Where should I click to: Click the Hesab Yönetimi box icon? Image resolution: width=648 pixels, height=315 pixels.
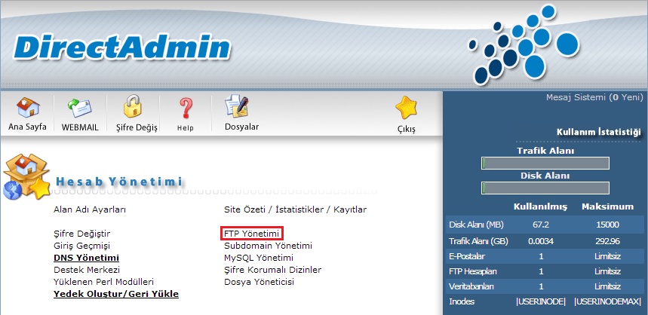26,176
